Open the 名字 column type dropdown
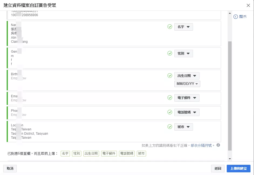This screenshot has width=254, height=175. point(184,27)
